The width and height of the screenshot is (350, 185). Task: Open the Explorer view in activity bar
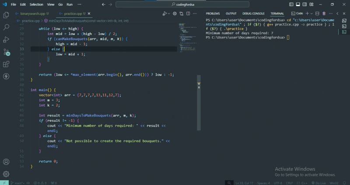(x=6, y=15)
